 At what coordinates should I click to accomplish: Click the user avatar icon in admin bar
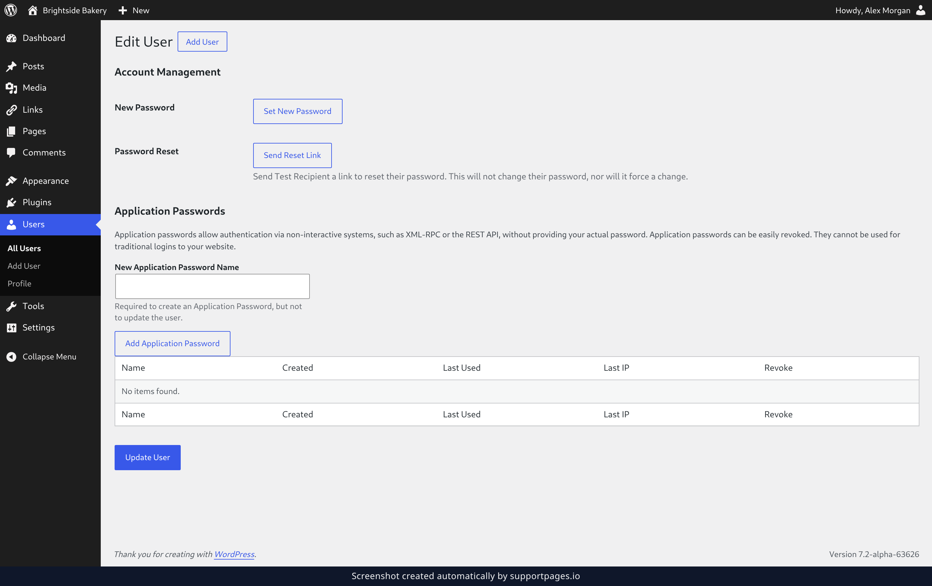(x=920, y=10)
